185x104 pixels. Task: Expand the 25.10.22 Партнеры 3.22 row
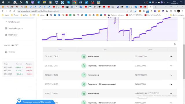(x=171, y=66)
